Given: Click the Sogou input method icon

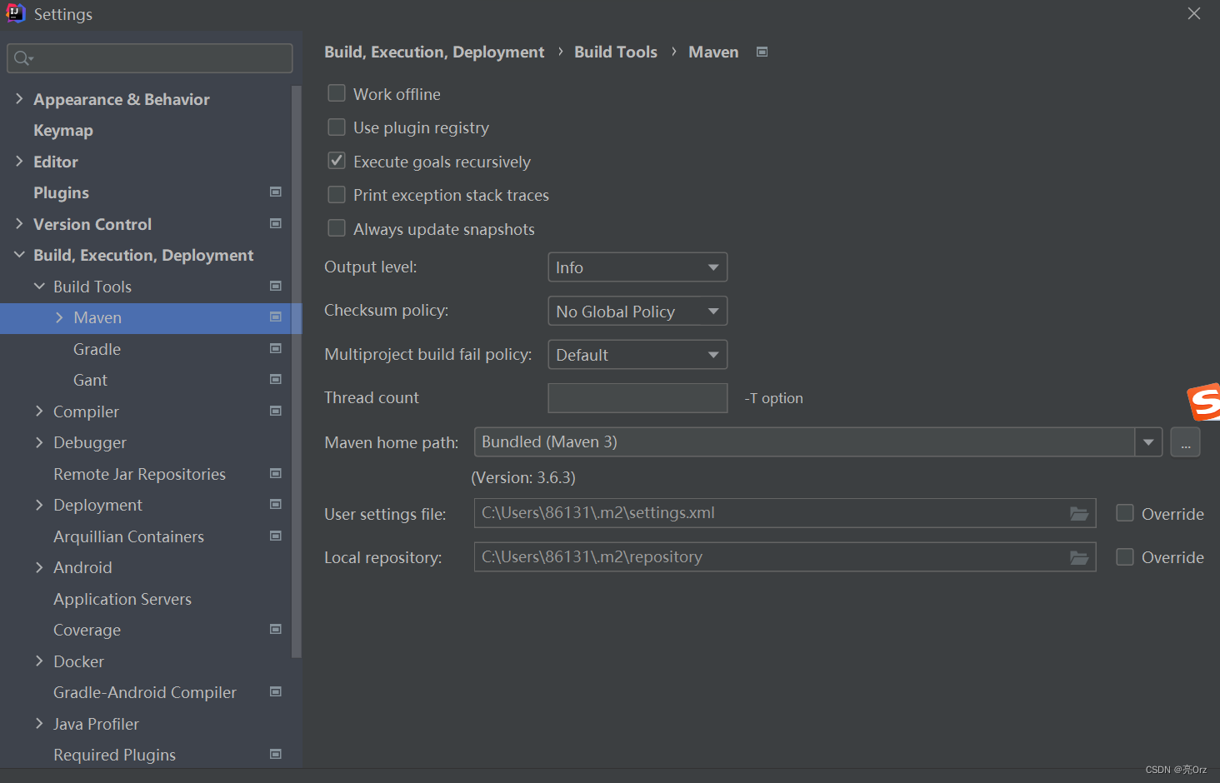Looking at the screenshot, I should pos(1204,402).
